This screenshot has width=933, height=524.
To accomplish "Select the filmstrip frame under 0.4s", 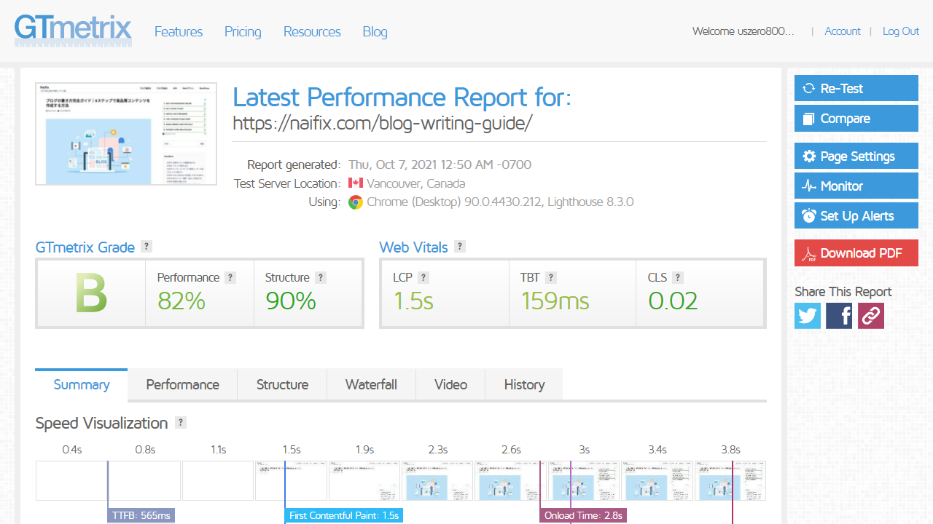I will point(71,480).
